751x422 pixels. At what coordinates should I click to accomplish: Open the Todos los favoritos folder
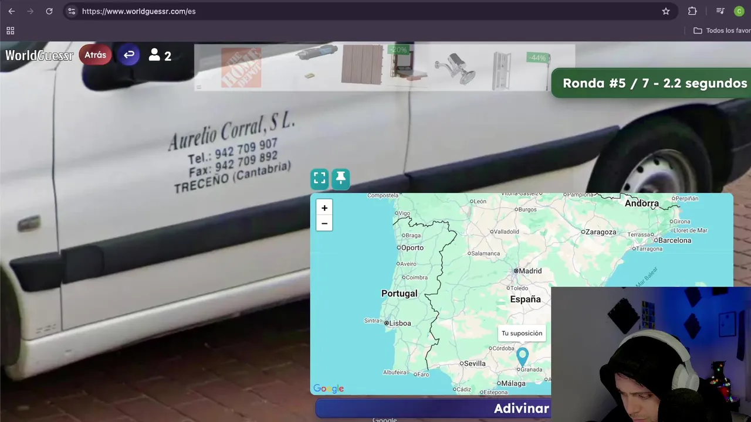click(x=722, y=30)
